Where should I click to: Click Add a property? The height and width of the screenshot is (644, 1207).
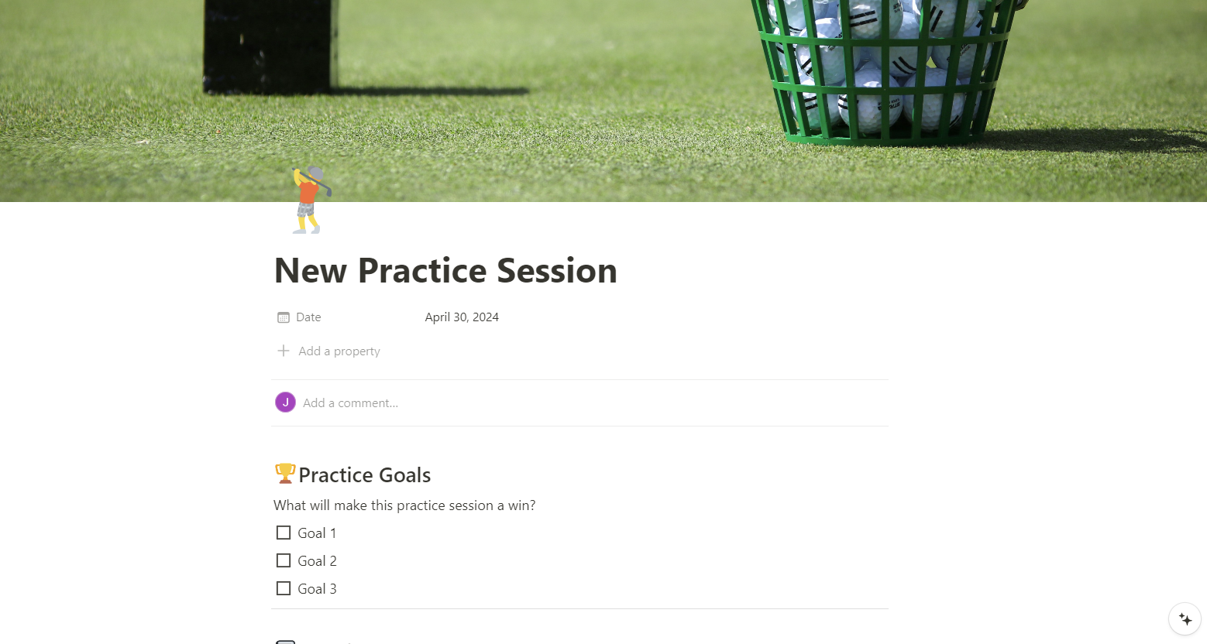click(x=339, y=351)
